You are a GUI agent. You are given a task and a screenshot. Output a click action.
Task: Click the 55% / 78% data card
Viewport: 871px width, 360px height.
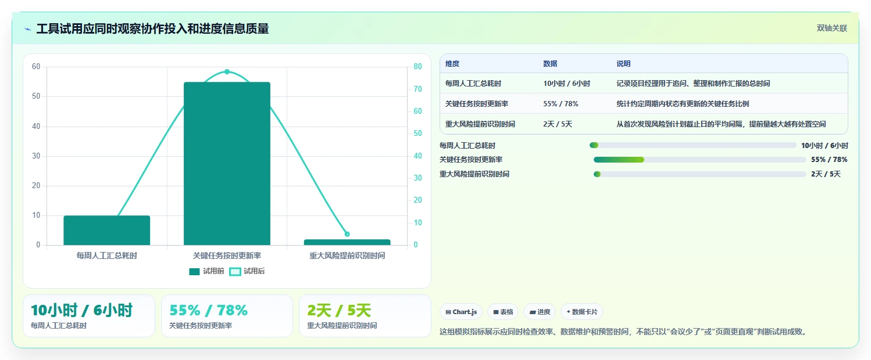[227, 316]
